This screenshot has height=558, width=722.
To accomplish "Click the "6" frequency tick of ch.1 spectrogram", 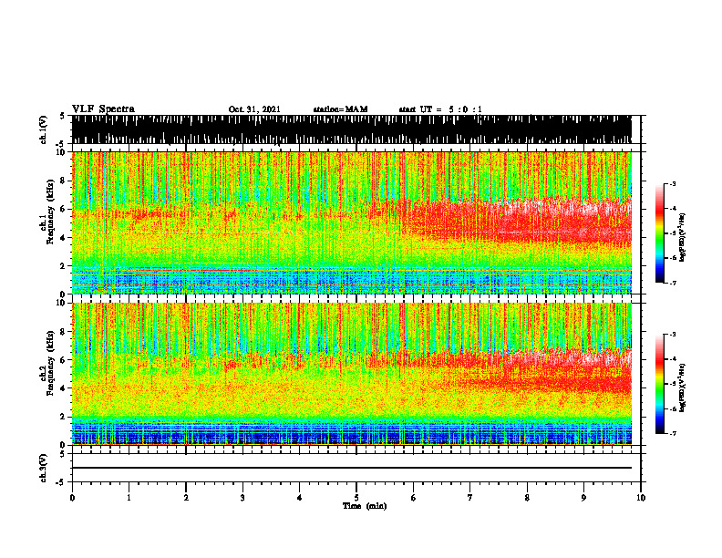I will (x=64, y=210).
